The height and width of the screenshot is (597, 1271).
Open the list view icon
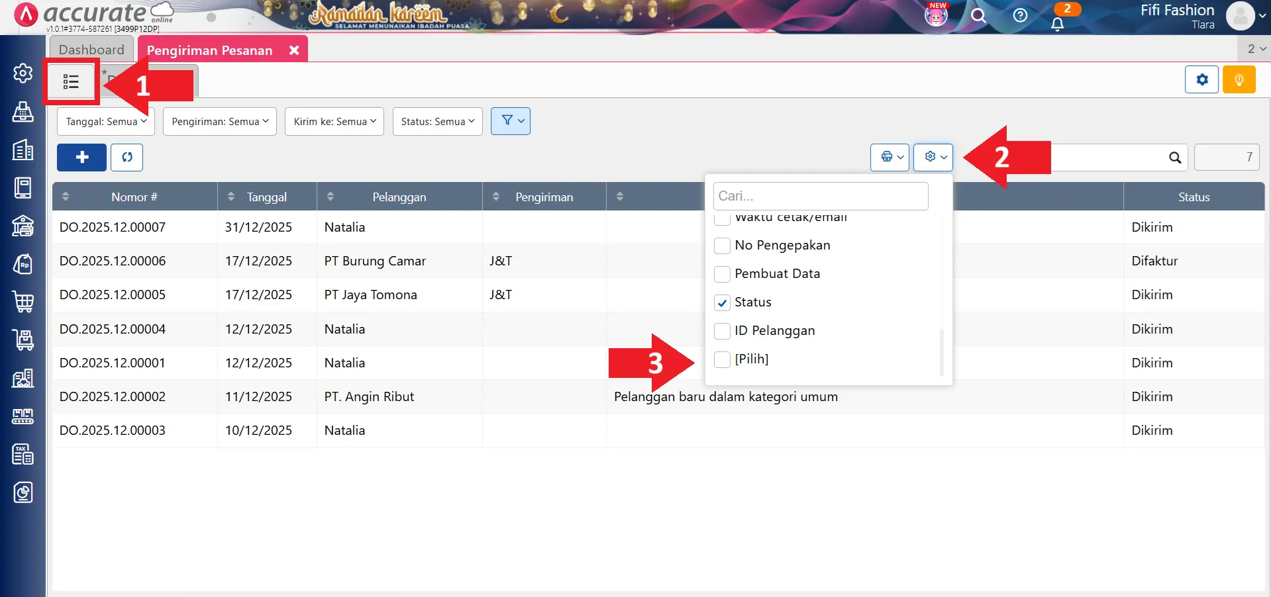71,81
